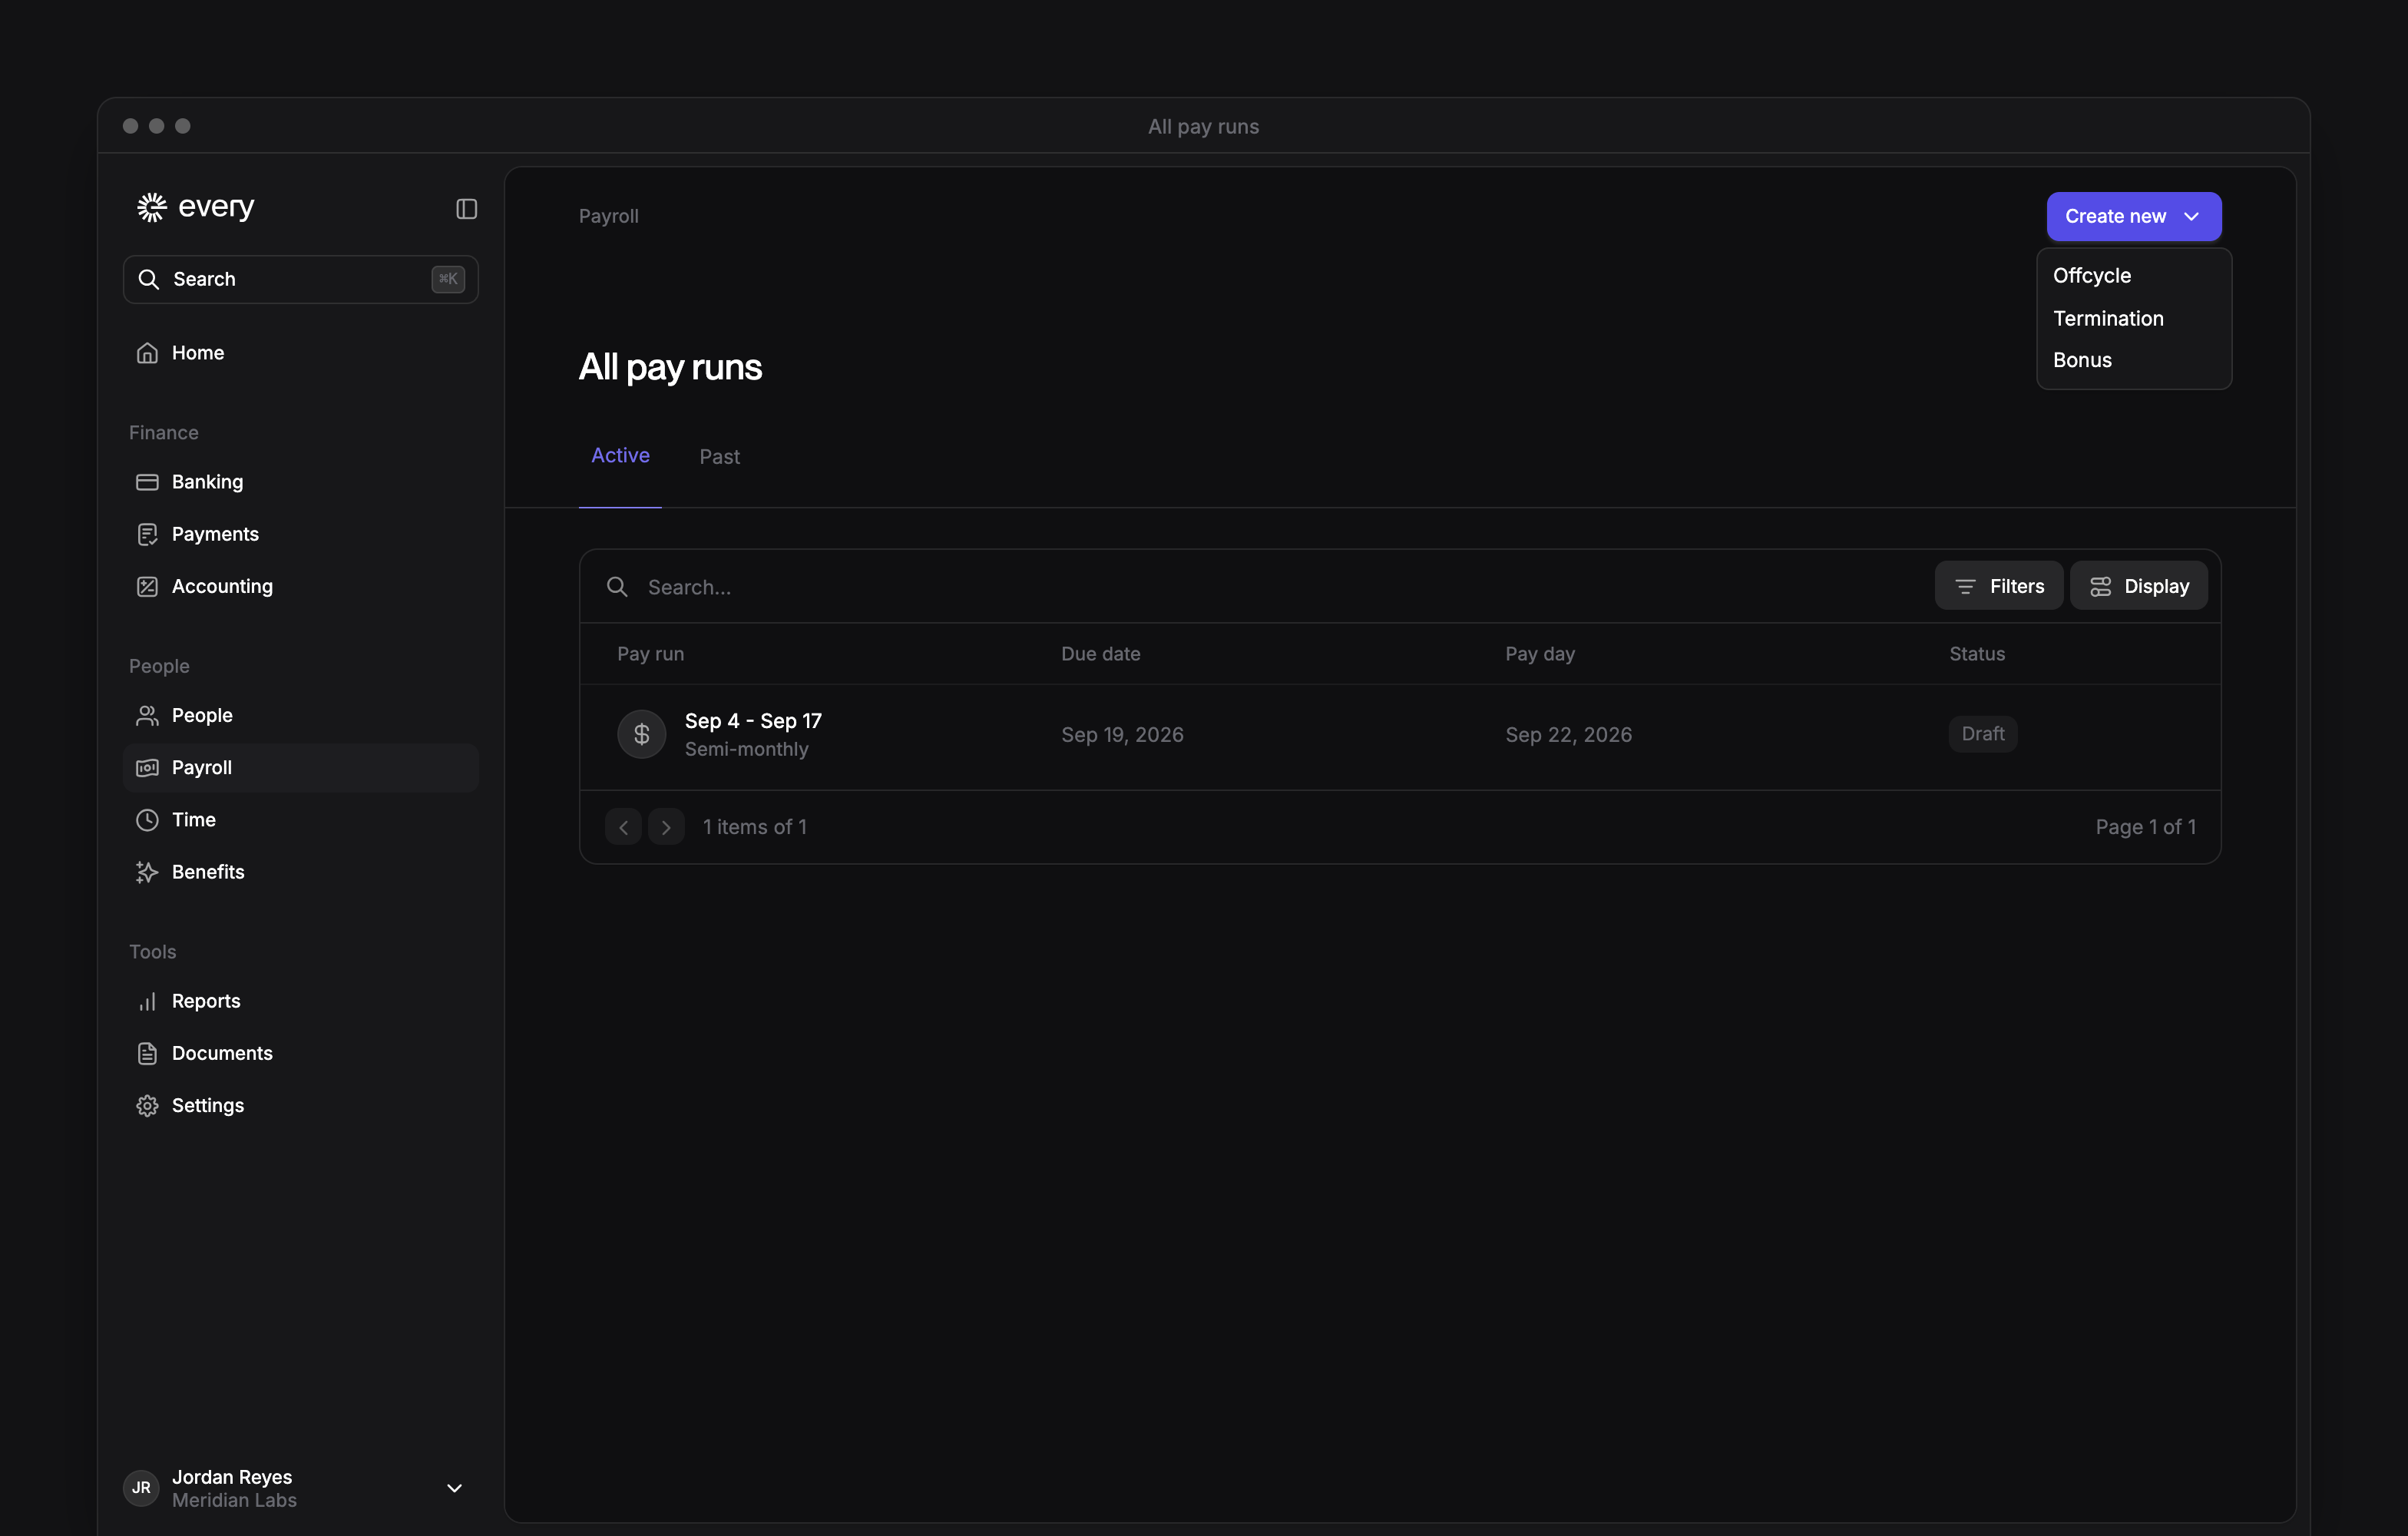The image size is (2408, 1536).
Task: Click the Sep 19, 2026 due date
Action: tap(1122, 734)
